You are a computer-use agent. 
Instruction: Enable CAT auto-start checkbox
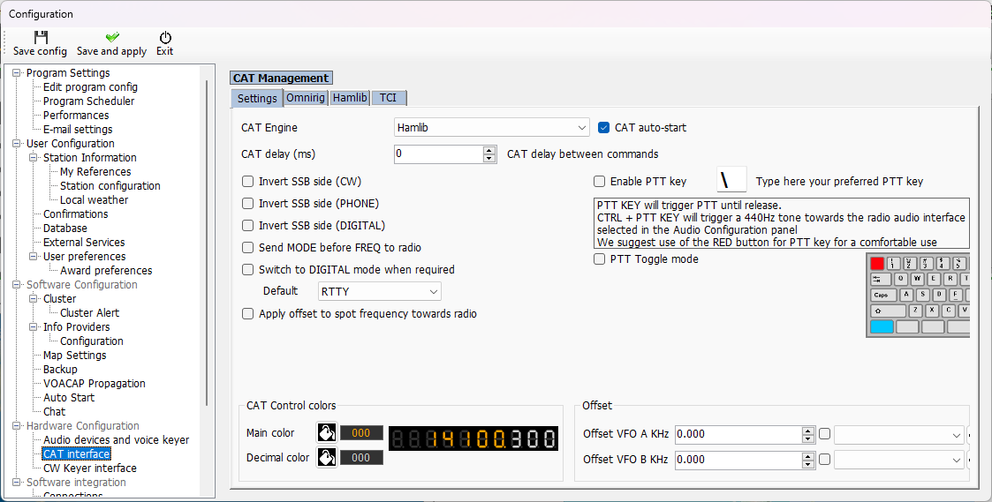[x=603, y=128]
